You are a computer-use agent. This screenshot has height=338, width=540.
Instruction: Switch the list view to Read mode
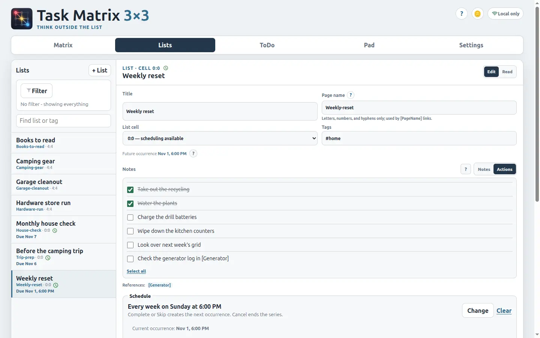point(507,72)
